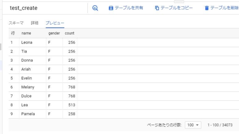The height and width of the screenshot is (134, 239).
Task: Open rows per page dropdown showing 100
Action: pyautogui.click(x=193, y=125)
